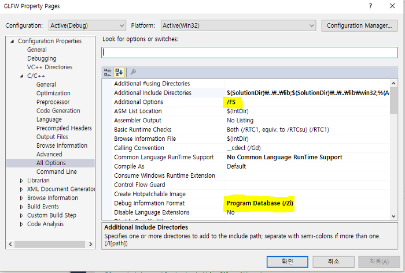The height and width of the screenshot is (273, 405).
Task: Expand the Custom Build Step node
Action: pyautogui.click(x=21, y=215)
